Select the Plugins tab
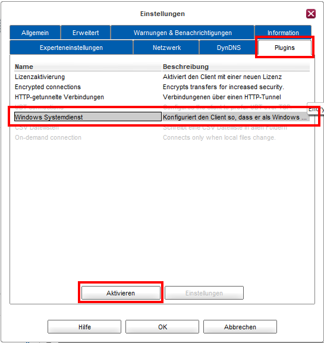 [285, 48]
